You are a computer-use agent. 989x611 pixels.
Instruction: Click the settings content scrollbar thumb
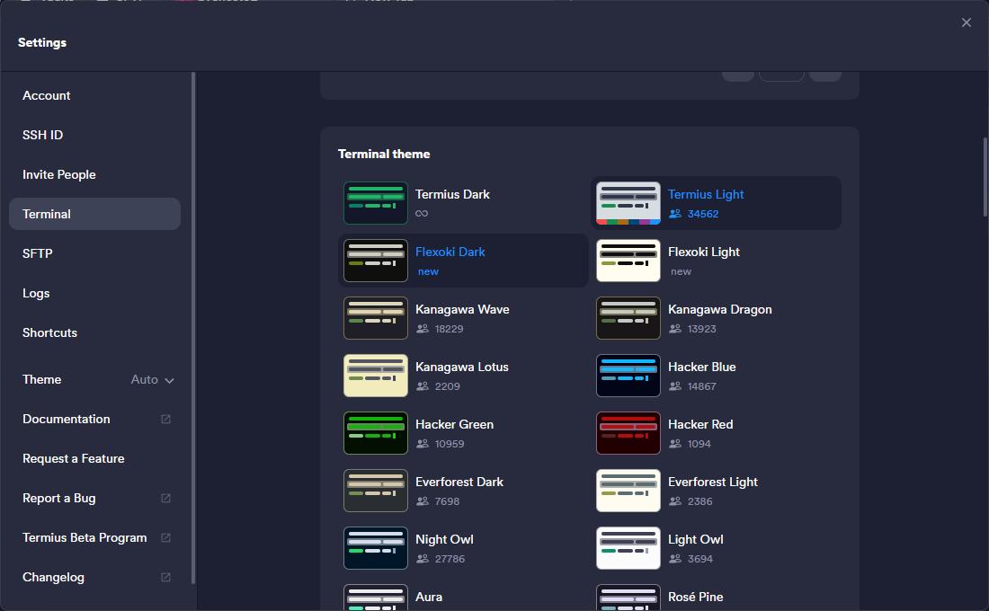[x=985, y=177]
